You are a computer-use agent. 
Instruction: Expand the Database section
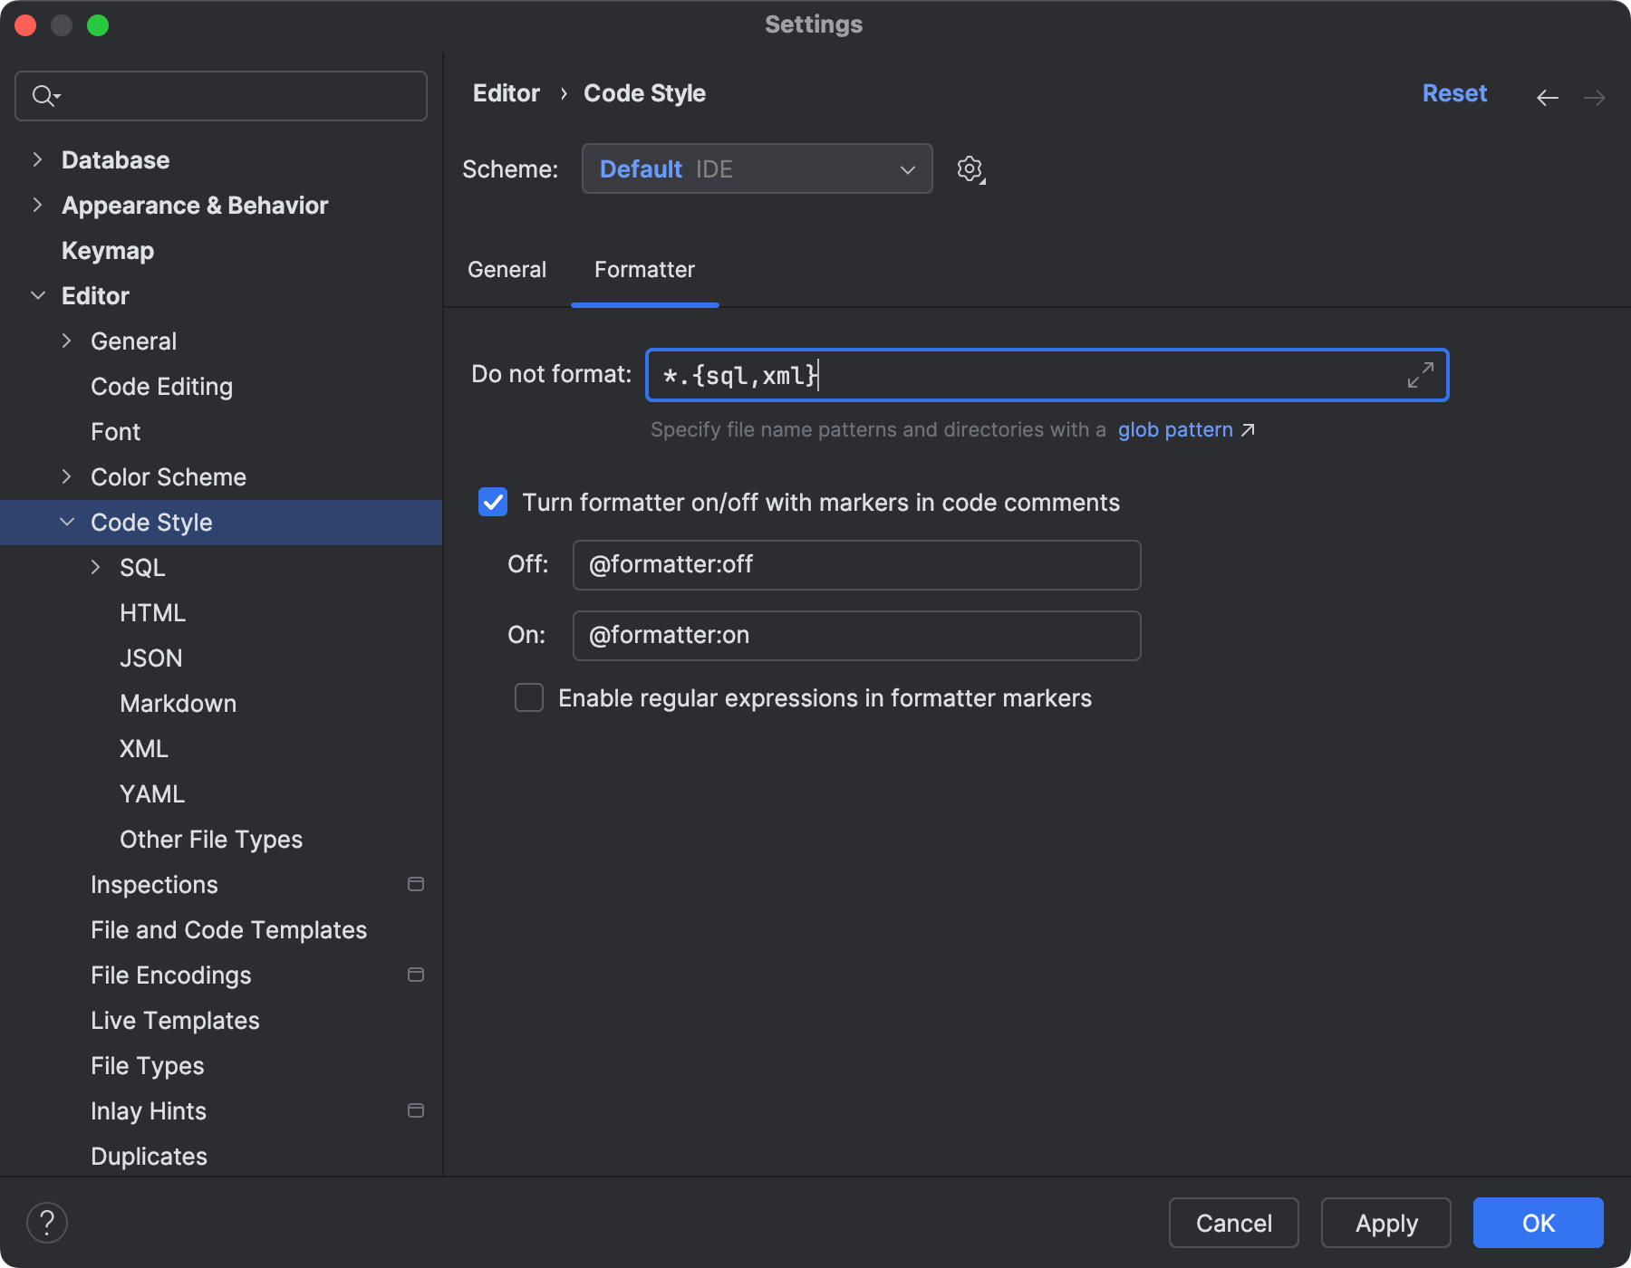coord(37,159)
